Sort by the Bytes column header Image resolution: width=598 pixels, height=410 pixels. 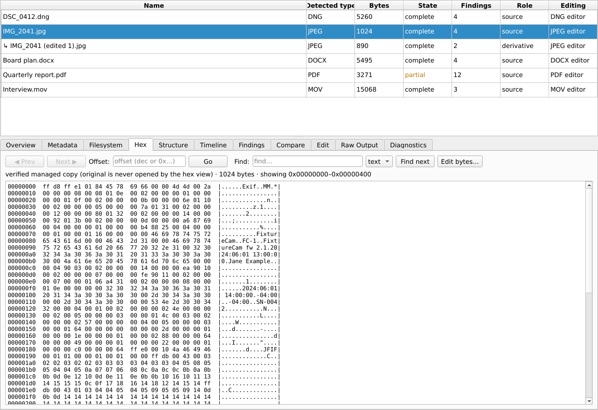coord(379,5)
